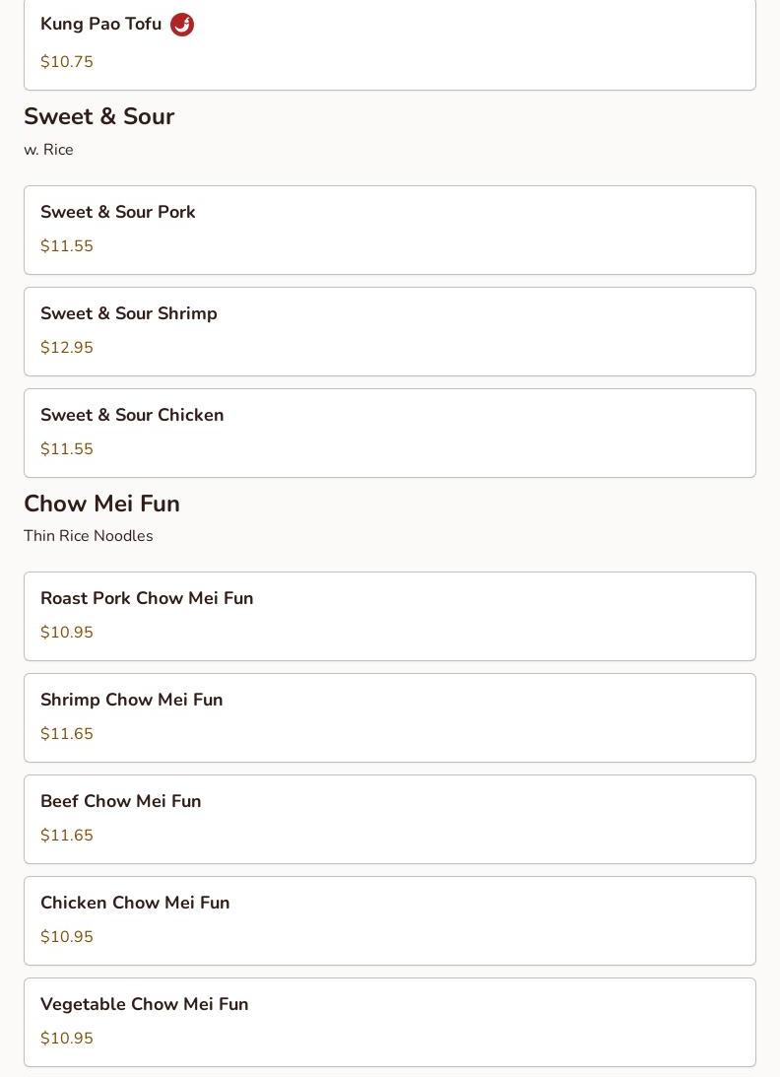Image resolution: width=780 pixels, height=1077 pixels.
Task: Click the $10.95 price of Roast Pork Chow Mei Fun
Action: coord(67,632)
